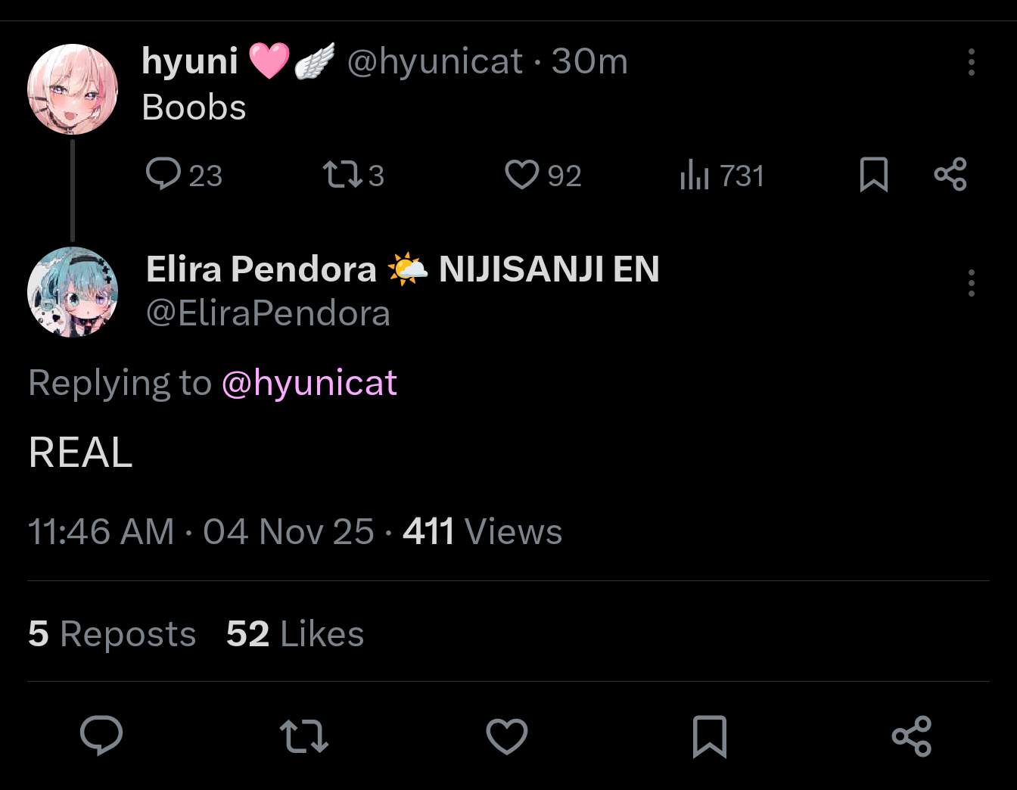Open more options for Elira Pendora's reply

click(972, 283)
